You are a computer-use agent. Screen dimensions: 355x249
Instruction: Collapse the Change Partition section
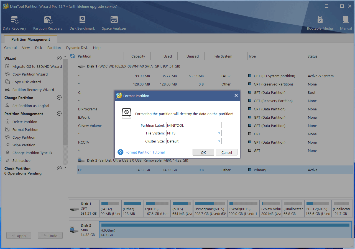click(59, 97)
